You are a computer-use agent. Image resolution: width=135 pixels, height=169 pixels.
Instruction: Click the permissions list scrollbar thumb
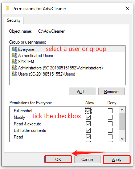tap(122, 121)
